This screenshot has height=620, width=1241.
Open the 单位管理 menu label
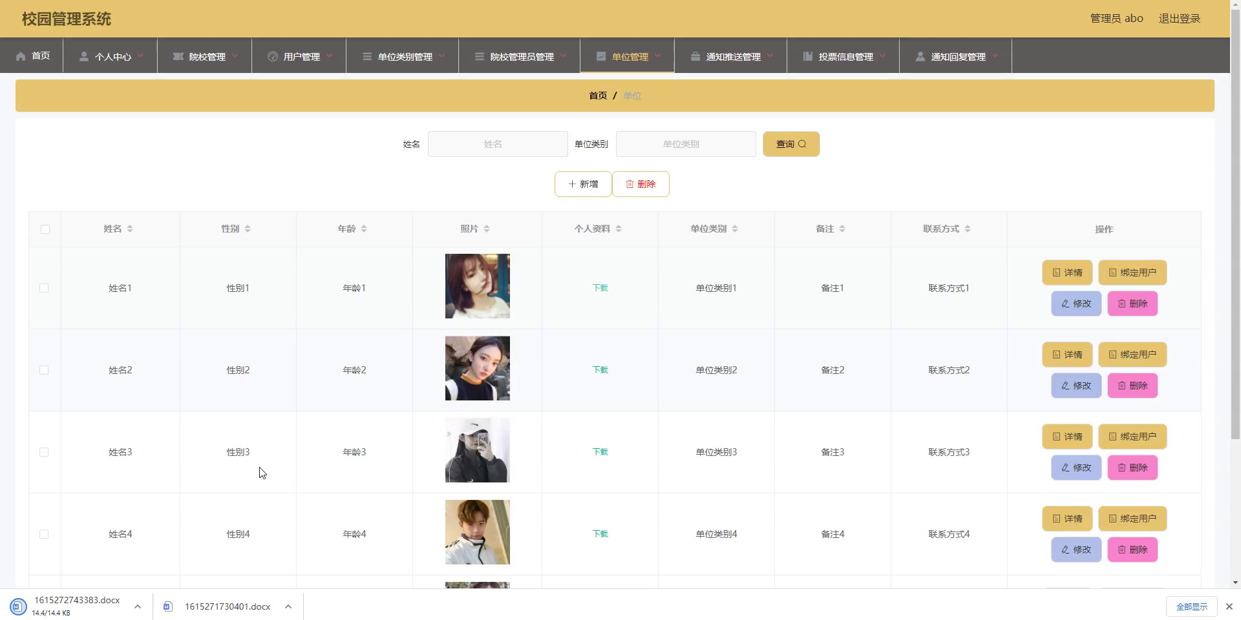click(630, 57)
